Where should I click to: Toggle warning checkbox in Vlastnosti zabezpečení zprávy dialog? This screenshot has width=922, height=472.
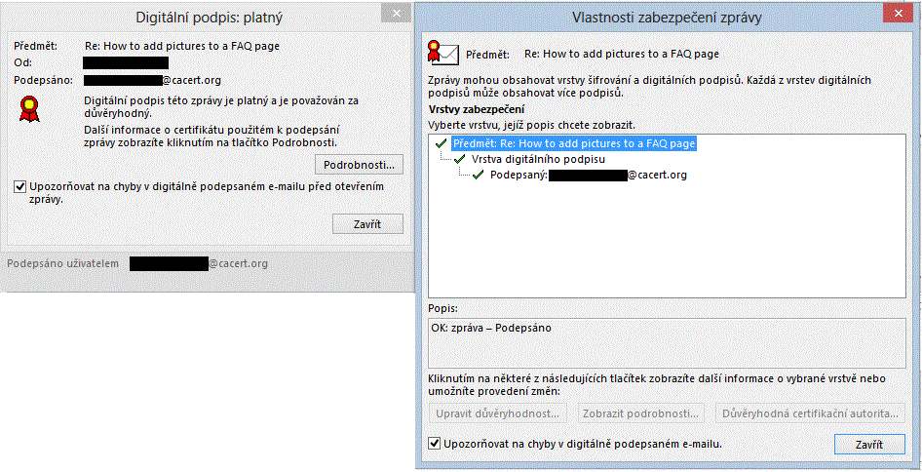pyautogui.click(x=435, y=444)
